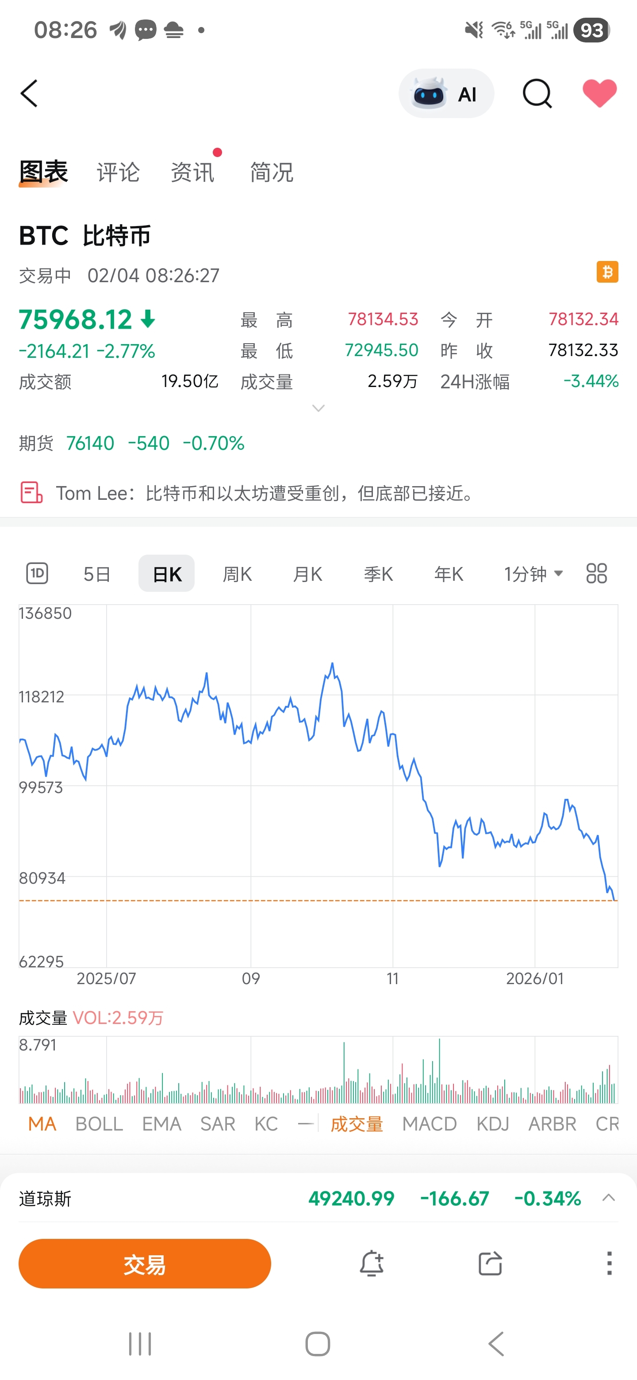Tap the back arrow at top left

pos(30,94)
